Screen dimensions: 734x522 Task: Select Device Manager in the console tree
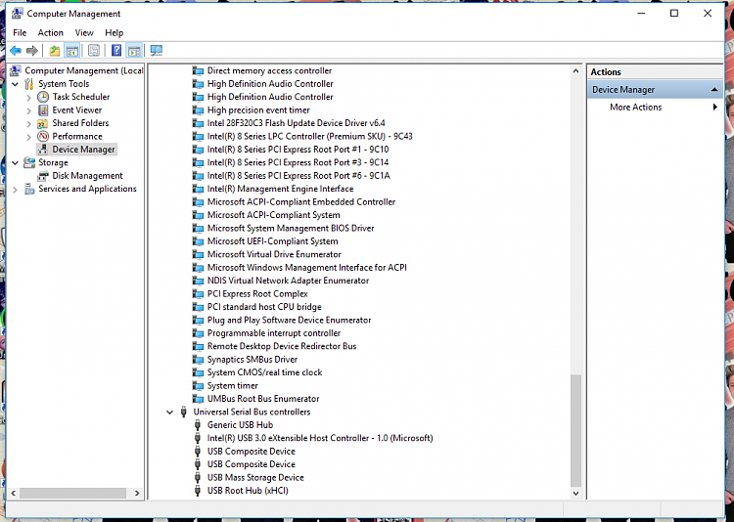(83, 150)
